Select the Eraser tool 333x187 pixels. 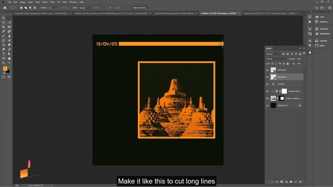[9, 41]
